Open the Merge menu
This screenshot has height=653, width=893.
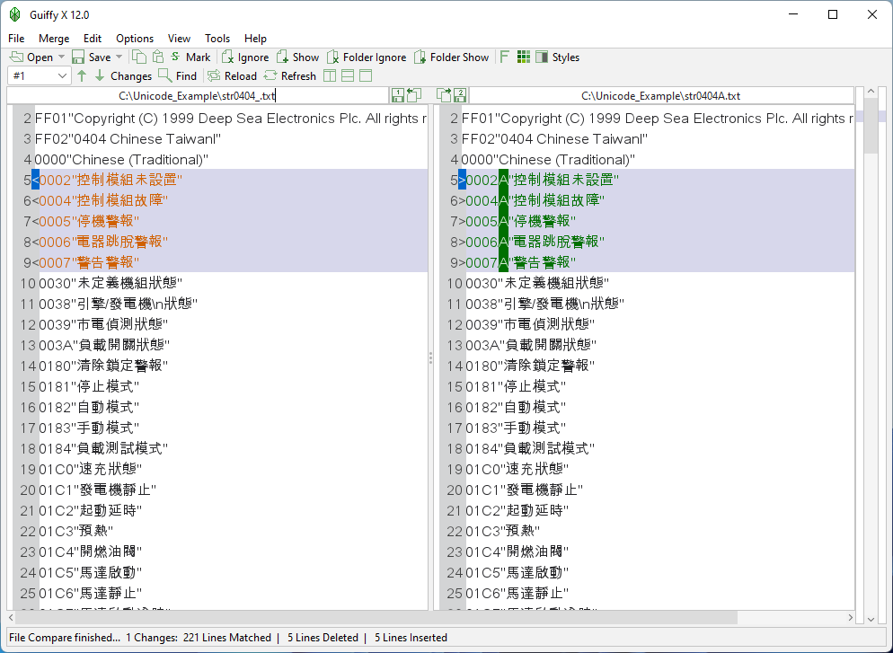[54, 39]
